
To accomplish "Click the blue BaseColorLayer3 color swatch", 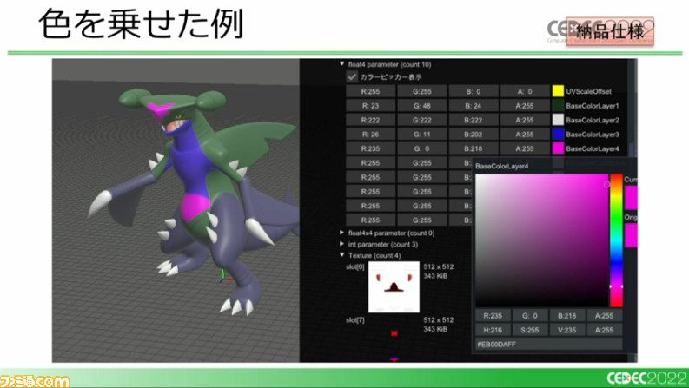I will tap(558, 135).
